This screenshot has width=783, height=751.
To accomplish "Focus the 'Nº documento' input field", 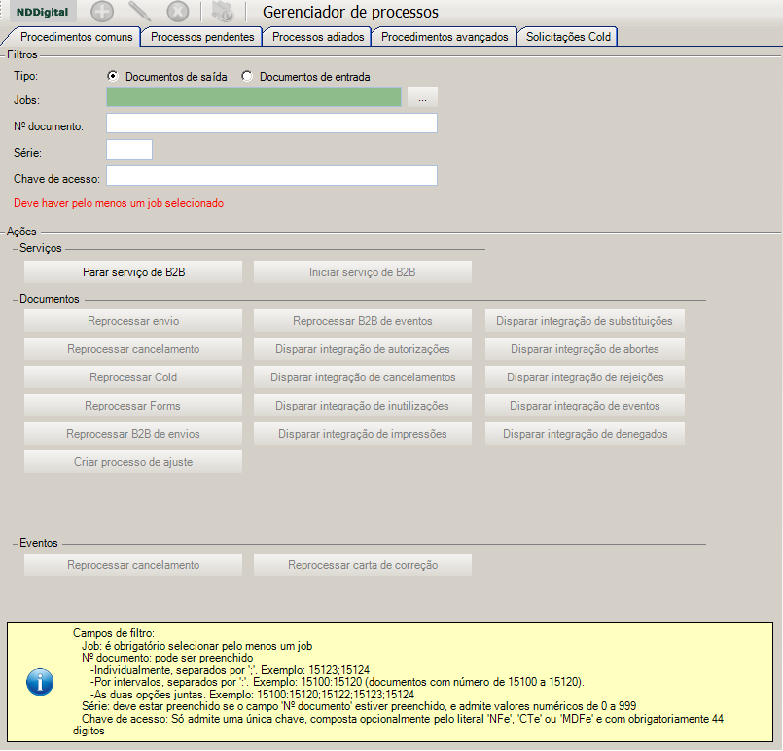I will click(271, 124).
